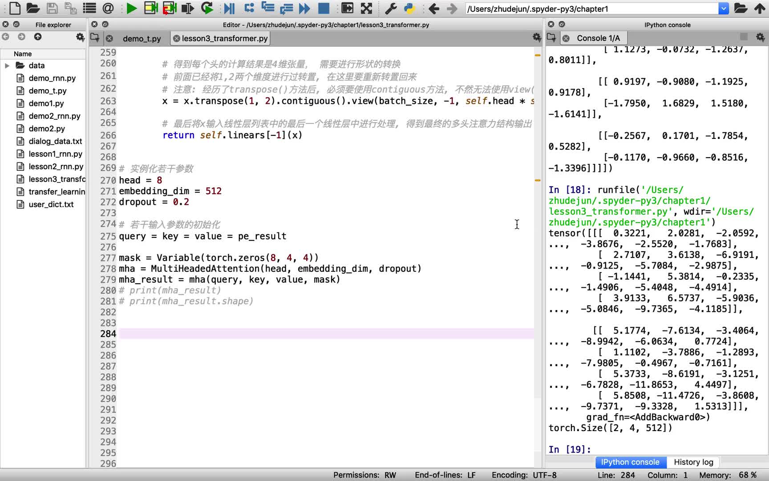This screenshot has width=769, height=481.
Task: Run the file with the green play button
Action: [131, 8]
